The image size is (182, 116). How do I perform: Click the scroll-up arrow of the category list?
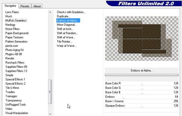(50, 12)
